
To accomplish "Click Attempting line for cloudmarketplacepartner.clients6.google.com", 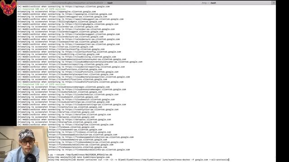I will [x=65, y=74].
